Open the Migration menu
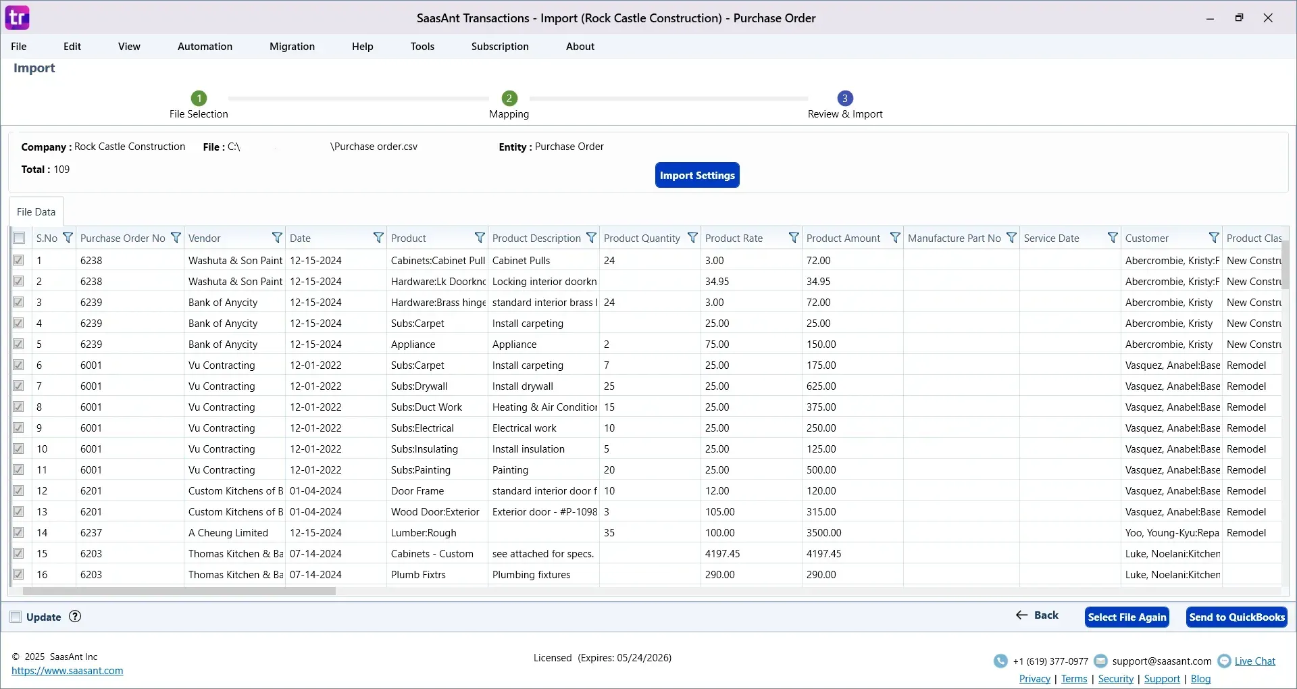The image size is (1297, 689). [x=292, y=47]
